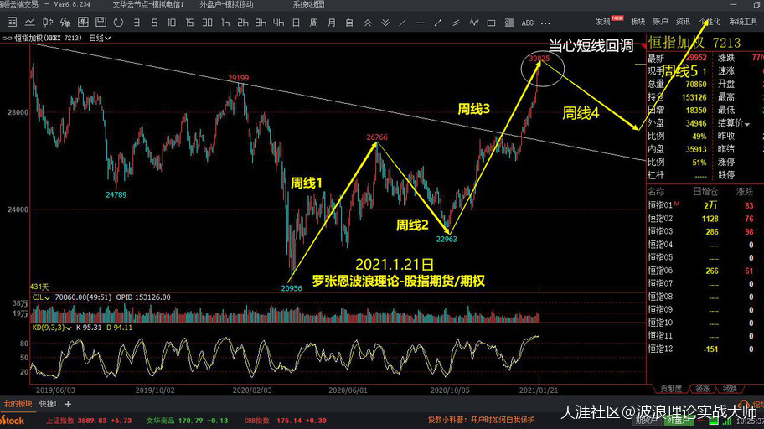This screenshot has width=764, height=429.
Task: Choose the 5-minute period
Action: coord(154,23)
